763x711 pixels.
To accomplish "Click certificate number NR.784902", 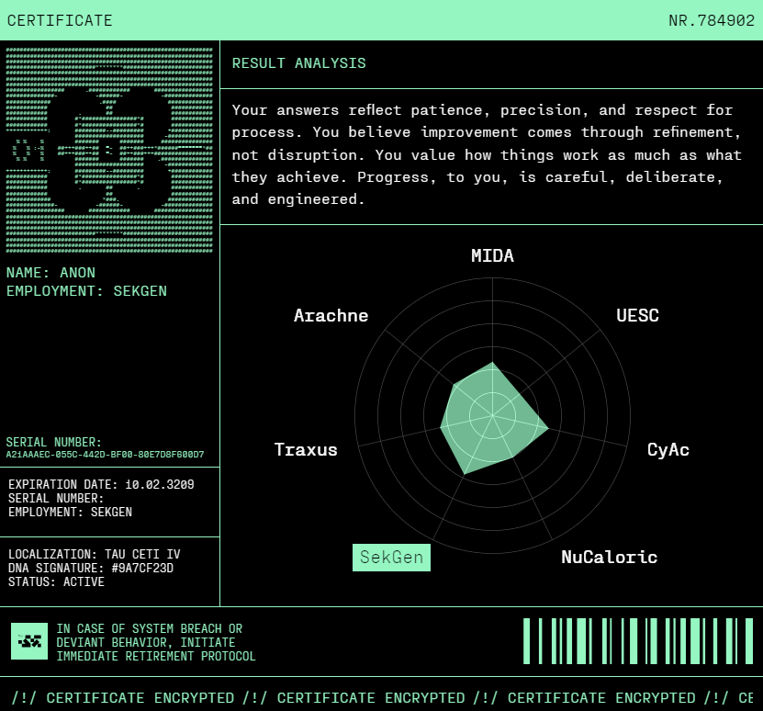I will click(x=712, y=20).
